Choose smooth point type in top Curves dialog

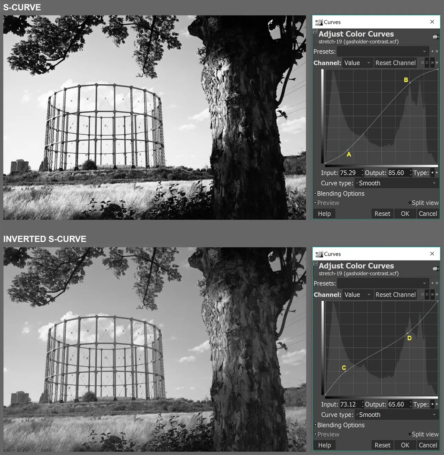tap(432, 173)
